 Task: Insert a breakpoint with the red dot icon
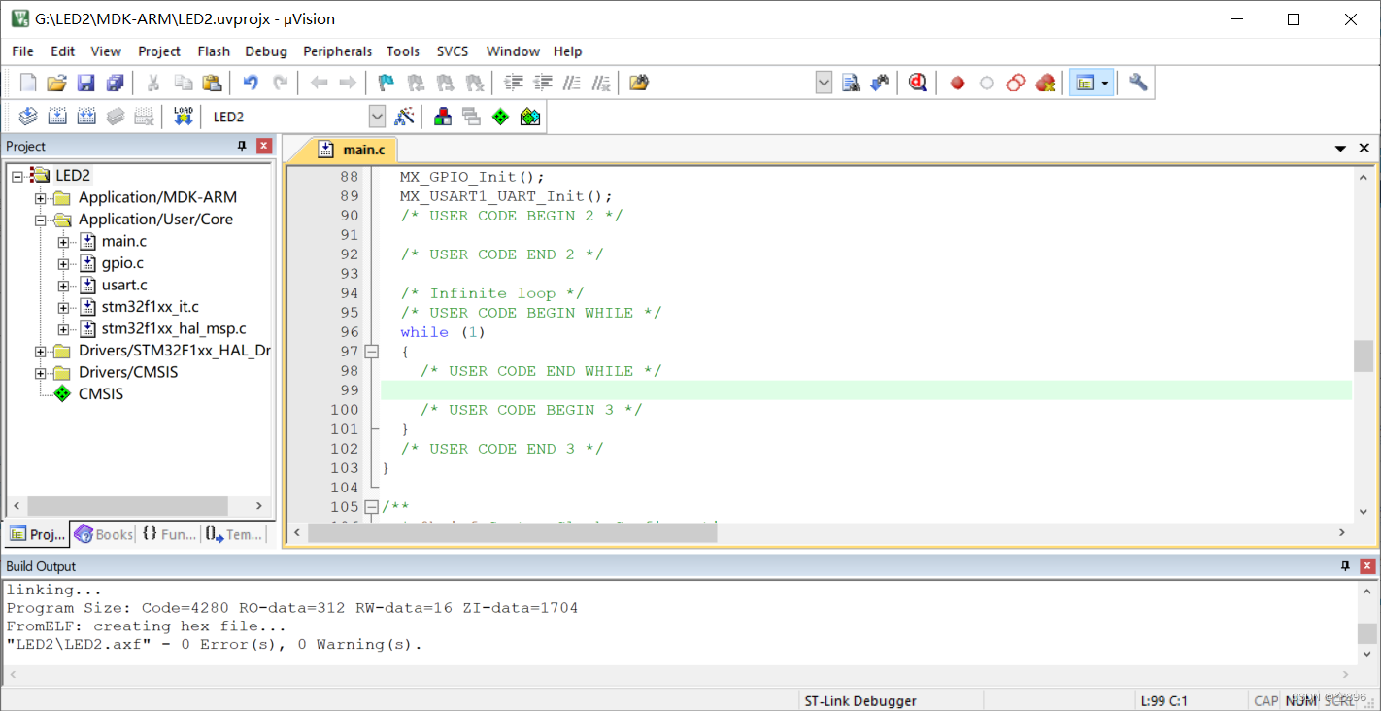tap(958, 84)
